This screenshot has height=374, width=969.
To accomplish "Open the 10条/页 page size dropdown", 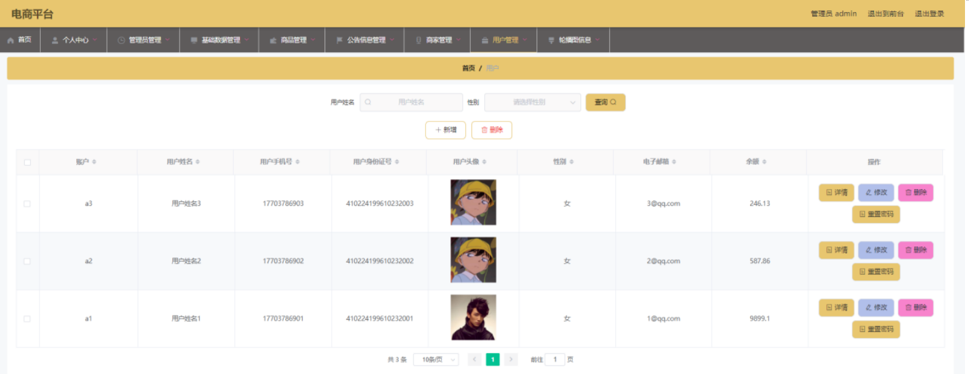I will pyautogui.click(x=436, y=359).
